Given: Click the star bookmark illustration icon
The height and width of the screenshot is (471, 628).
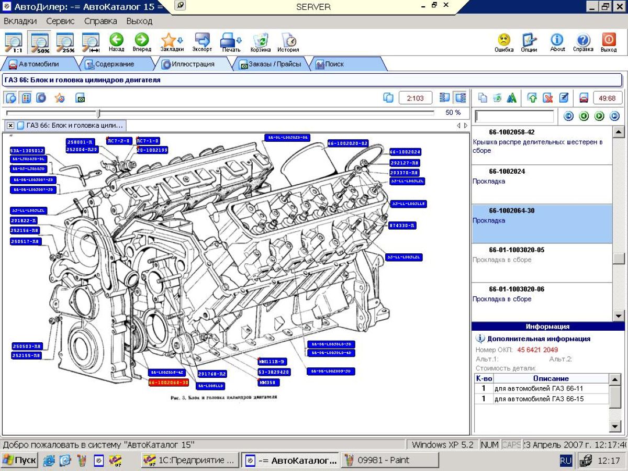Looking at the screenshot, I should coord(60,98).
